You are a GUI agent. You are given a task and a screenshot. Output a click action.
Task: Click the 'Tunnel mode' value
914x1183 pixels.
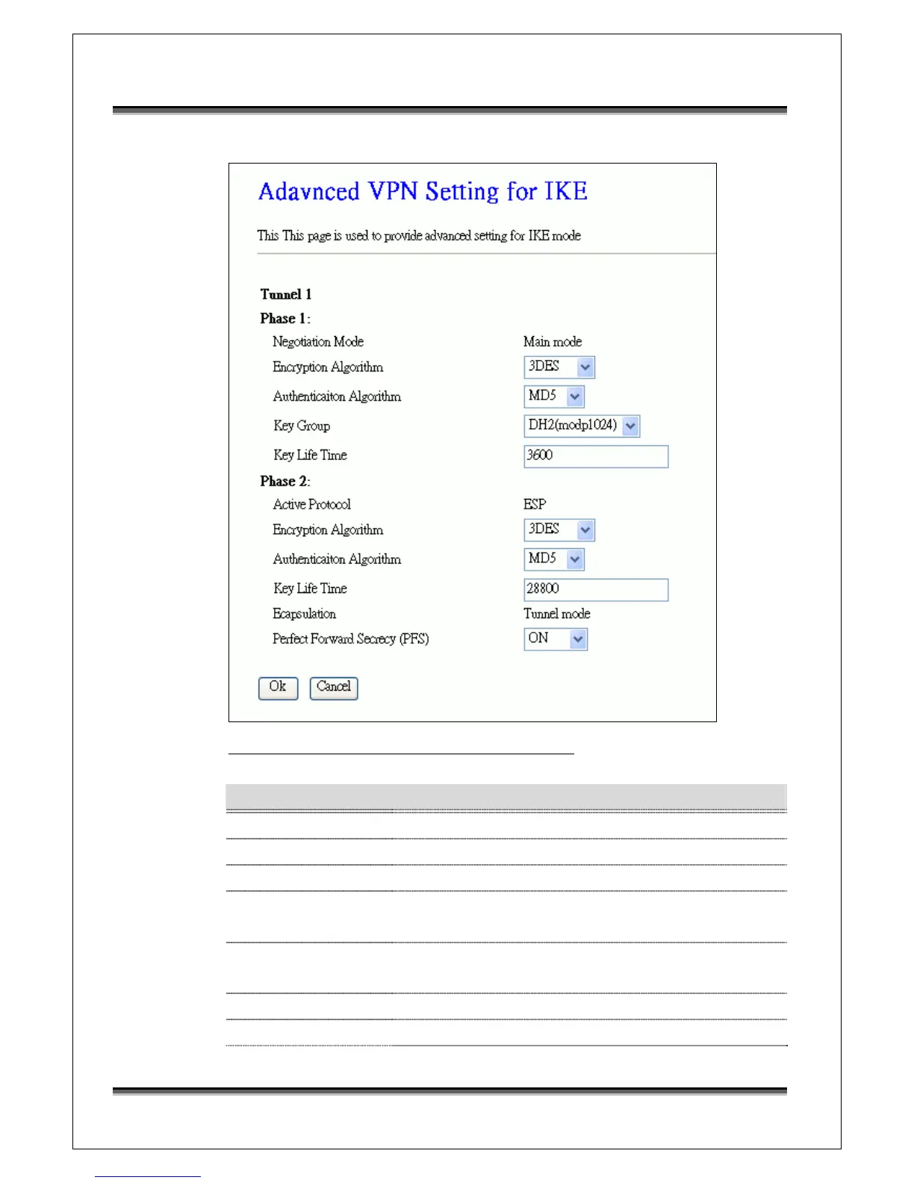tap(557, 613)
